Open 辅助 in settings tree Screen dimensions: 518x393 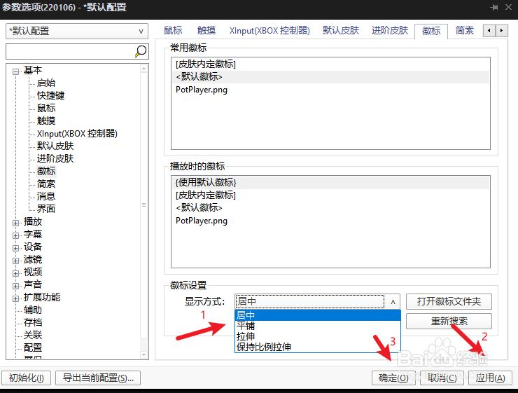[x=33, y=310]
